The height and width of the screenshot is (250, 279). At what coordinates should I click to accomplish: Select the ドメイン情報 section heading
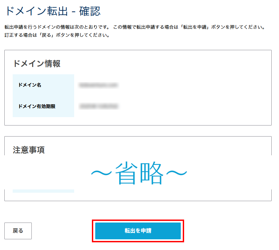coord(37,64)
